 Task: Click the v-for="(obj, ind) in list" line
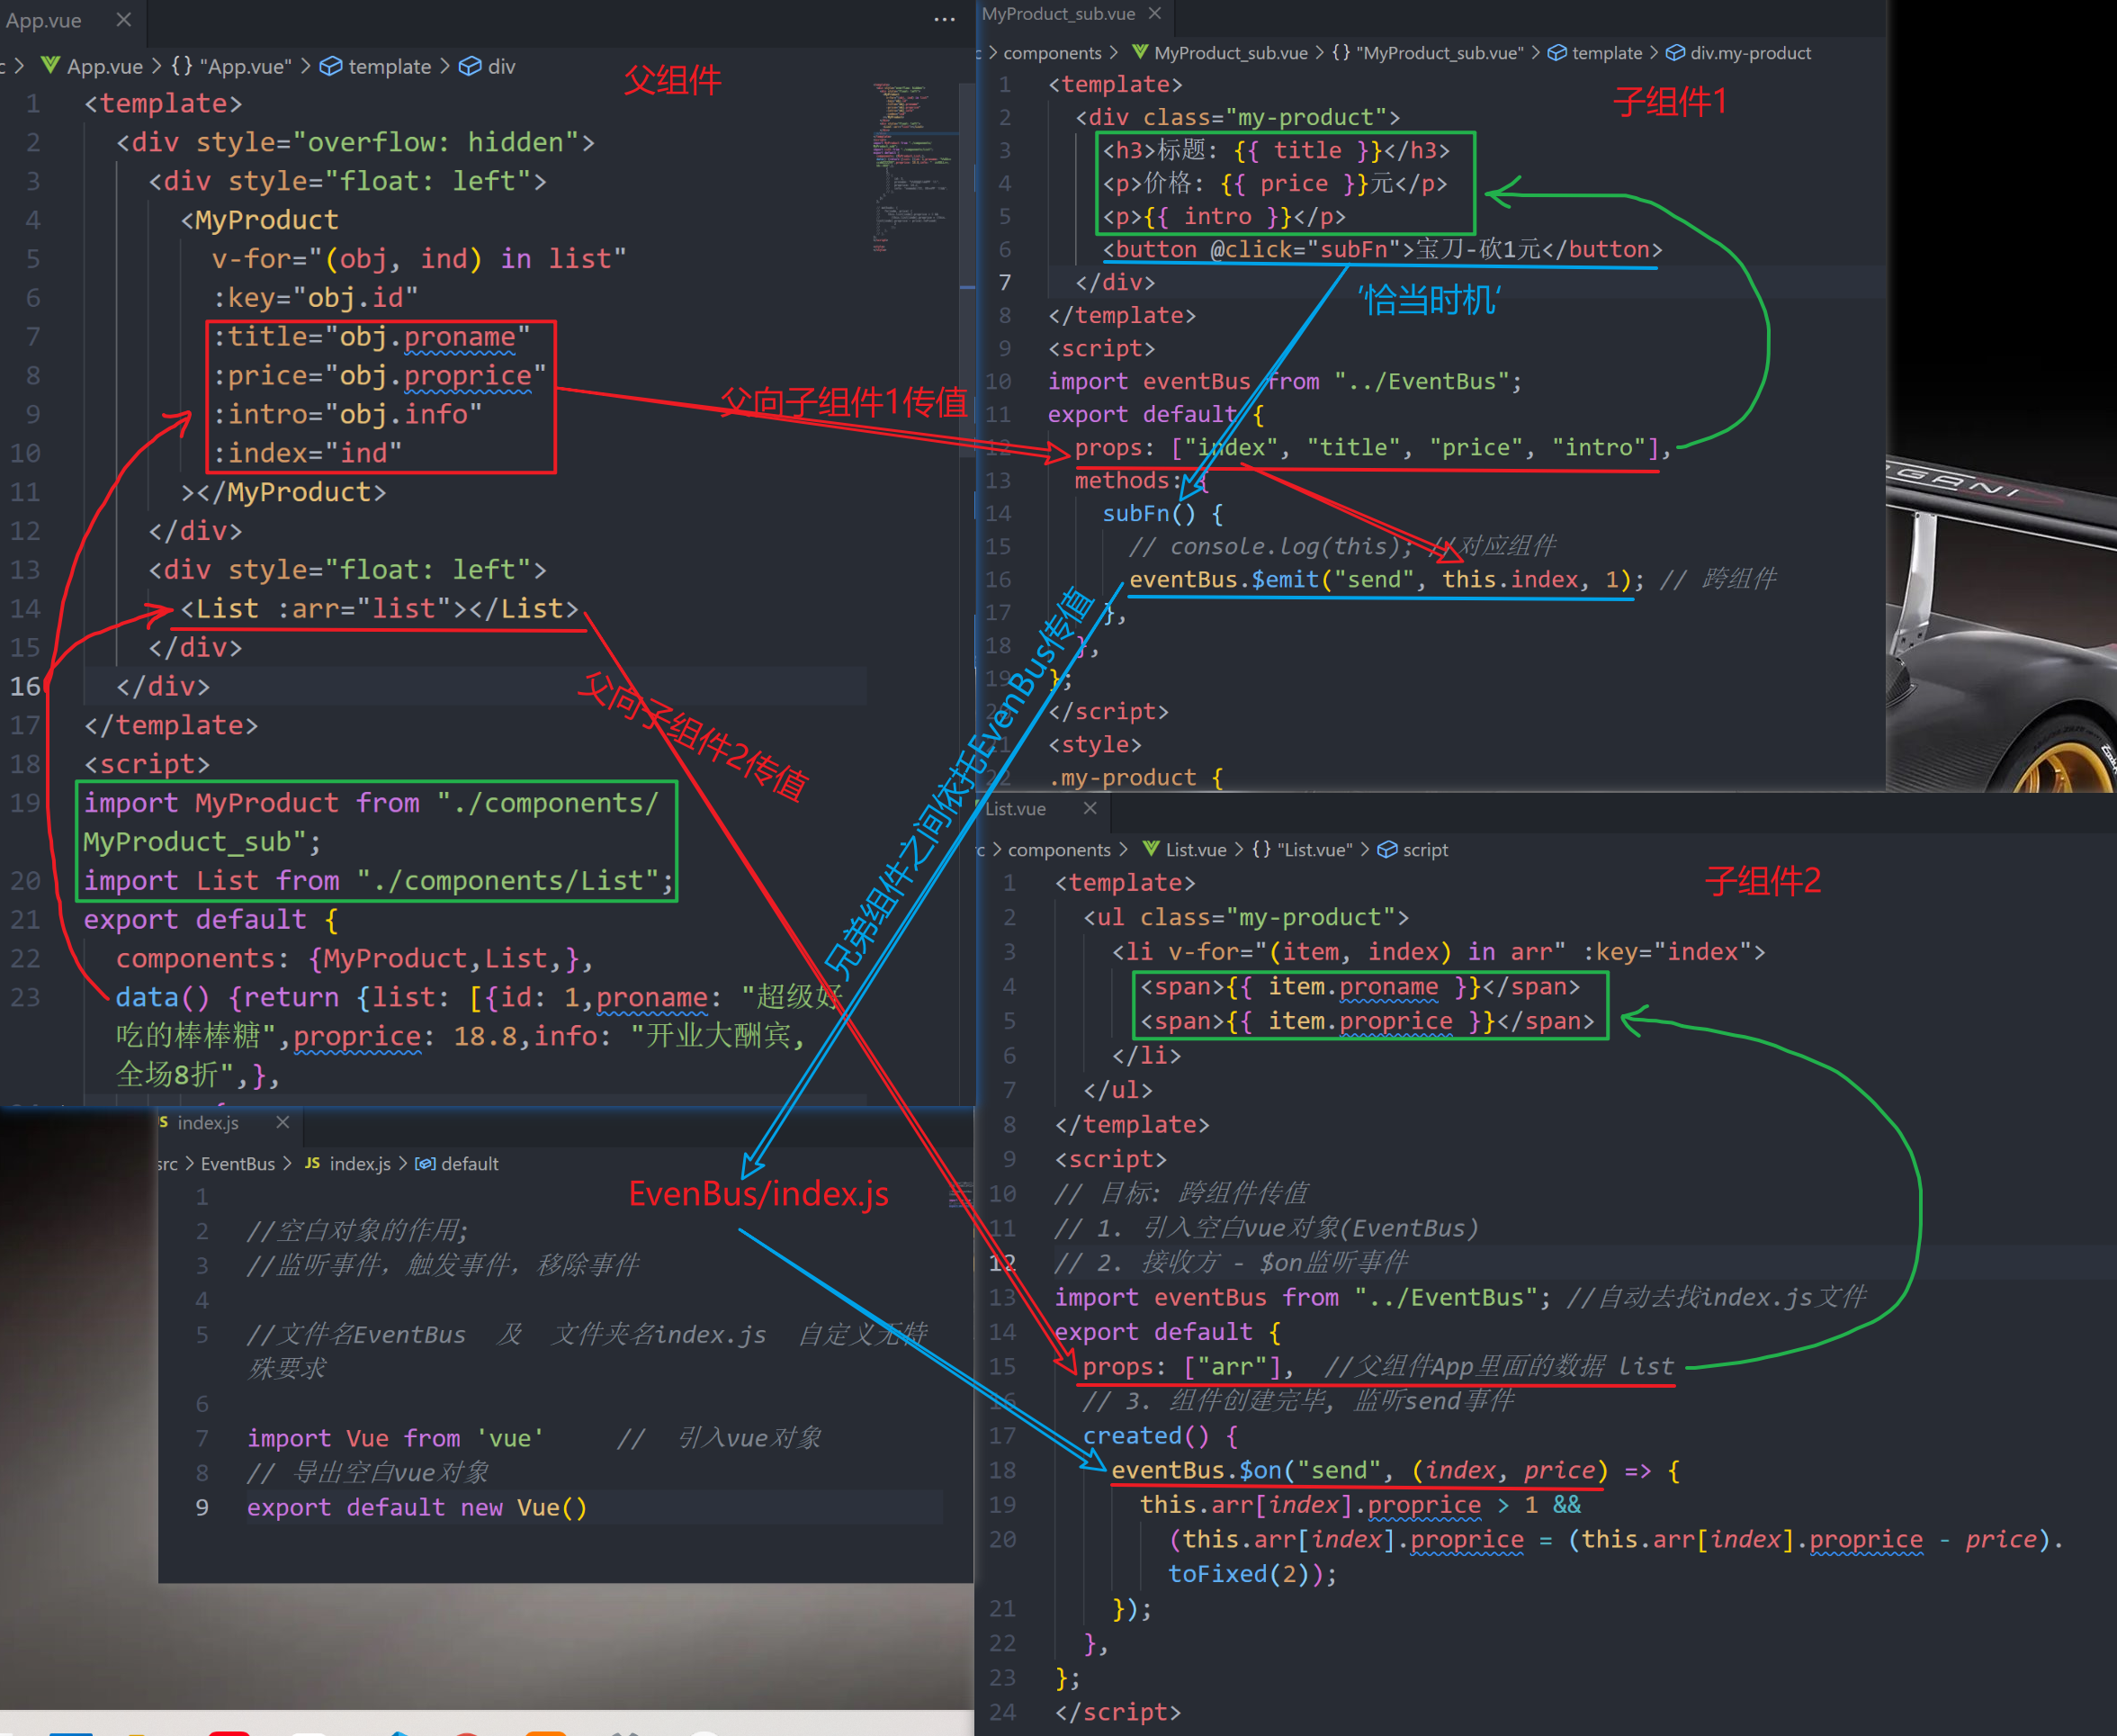coord(418,259)
